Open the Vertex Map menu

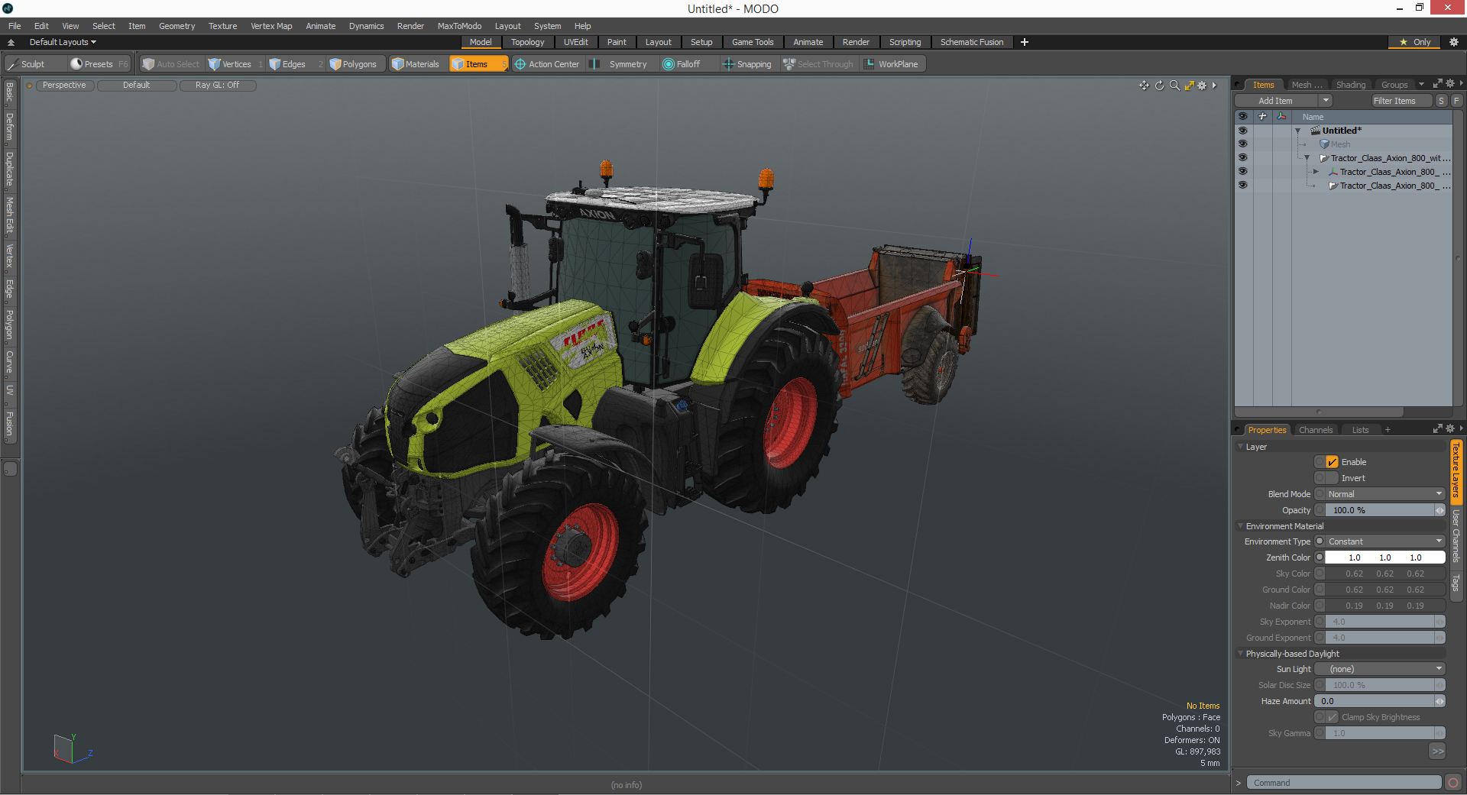(271, 26)
